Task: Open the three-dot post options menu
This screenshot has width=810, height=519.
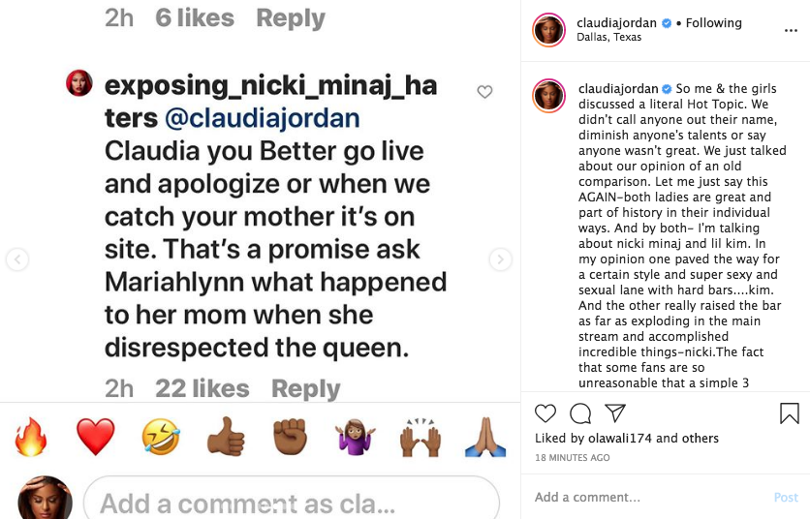Action: 791,30
